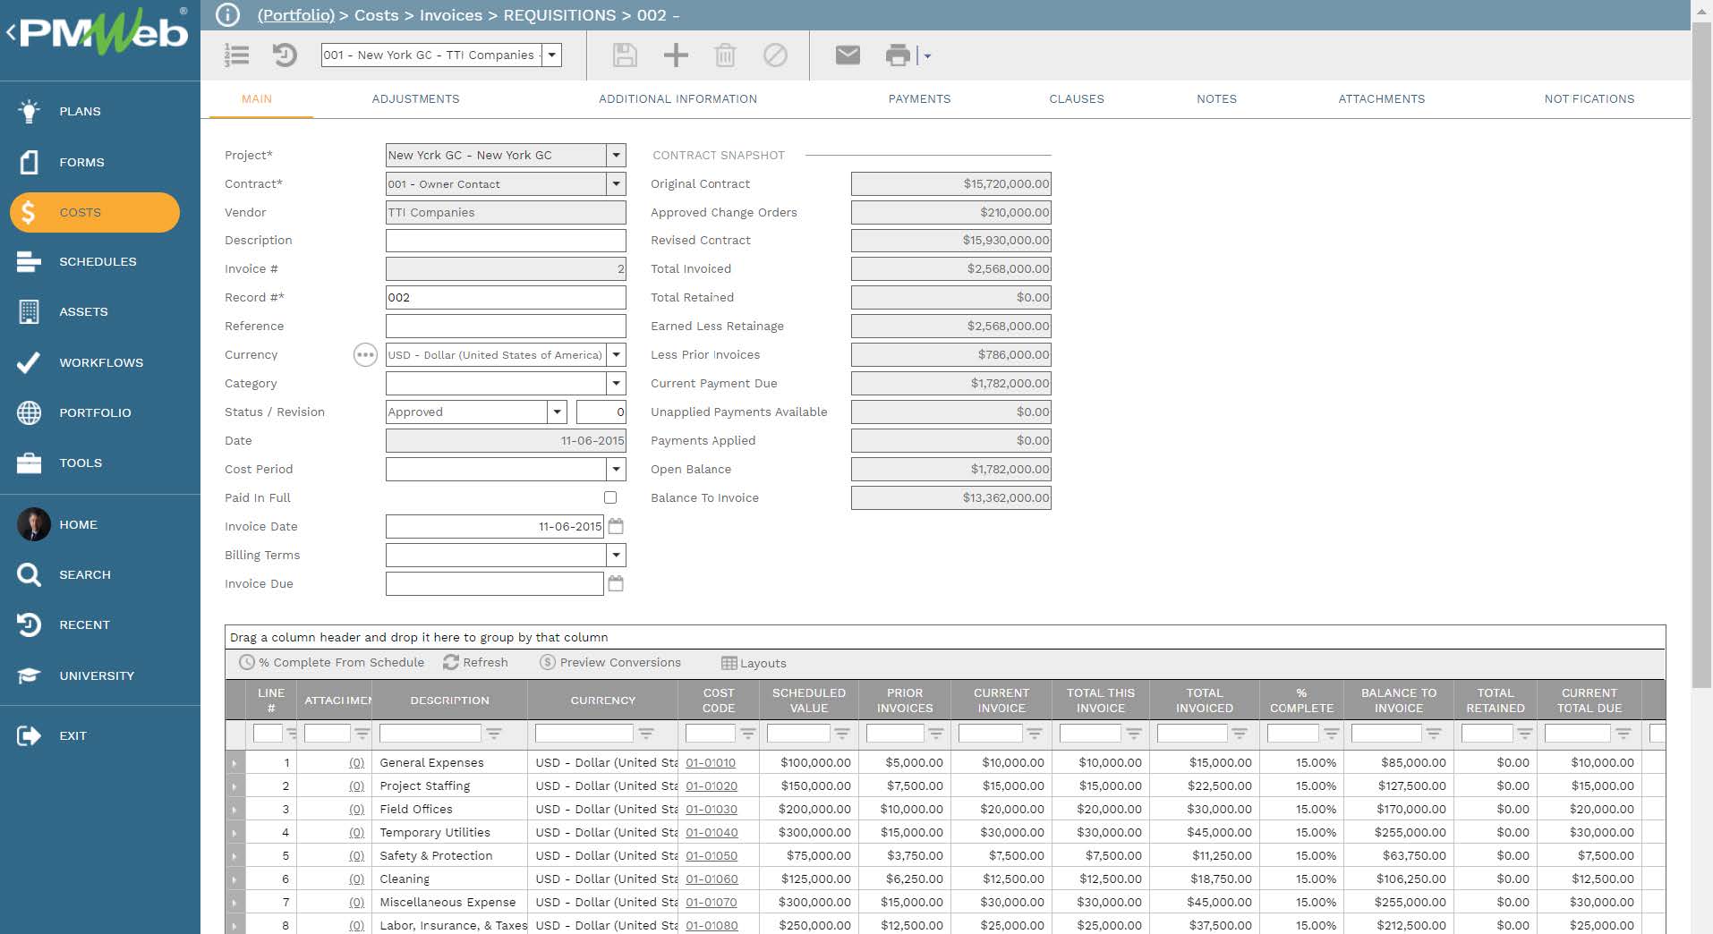Image resolution: width=1713 pixels, height=934 pixels.
Task: Open the history icon in toolbar
Action: (285, 55)
